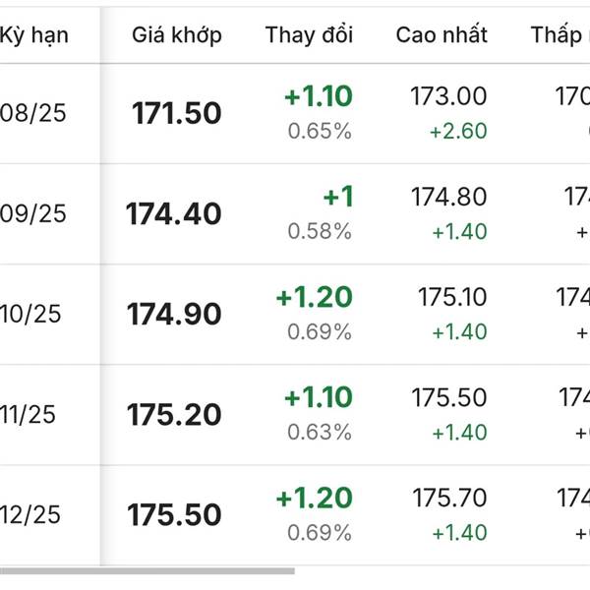Click the Thay đổi column header
The width and height of the screenshot is (590, 590).
pyautogui.click(x=309, y=35)
